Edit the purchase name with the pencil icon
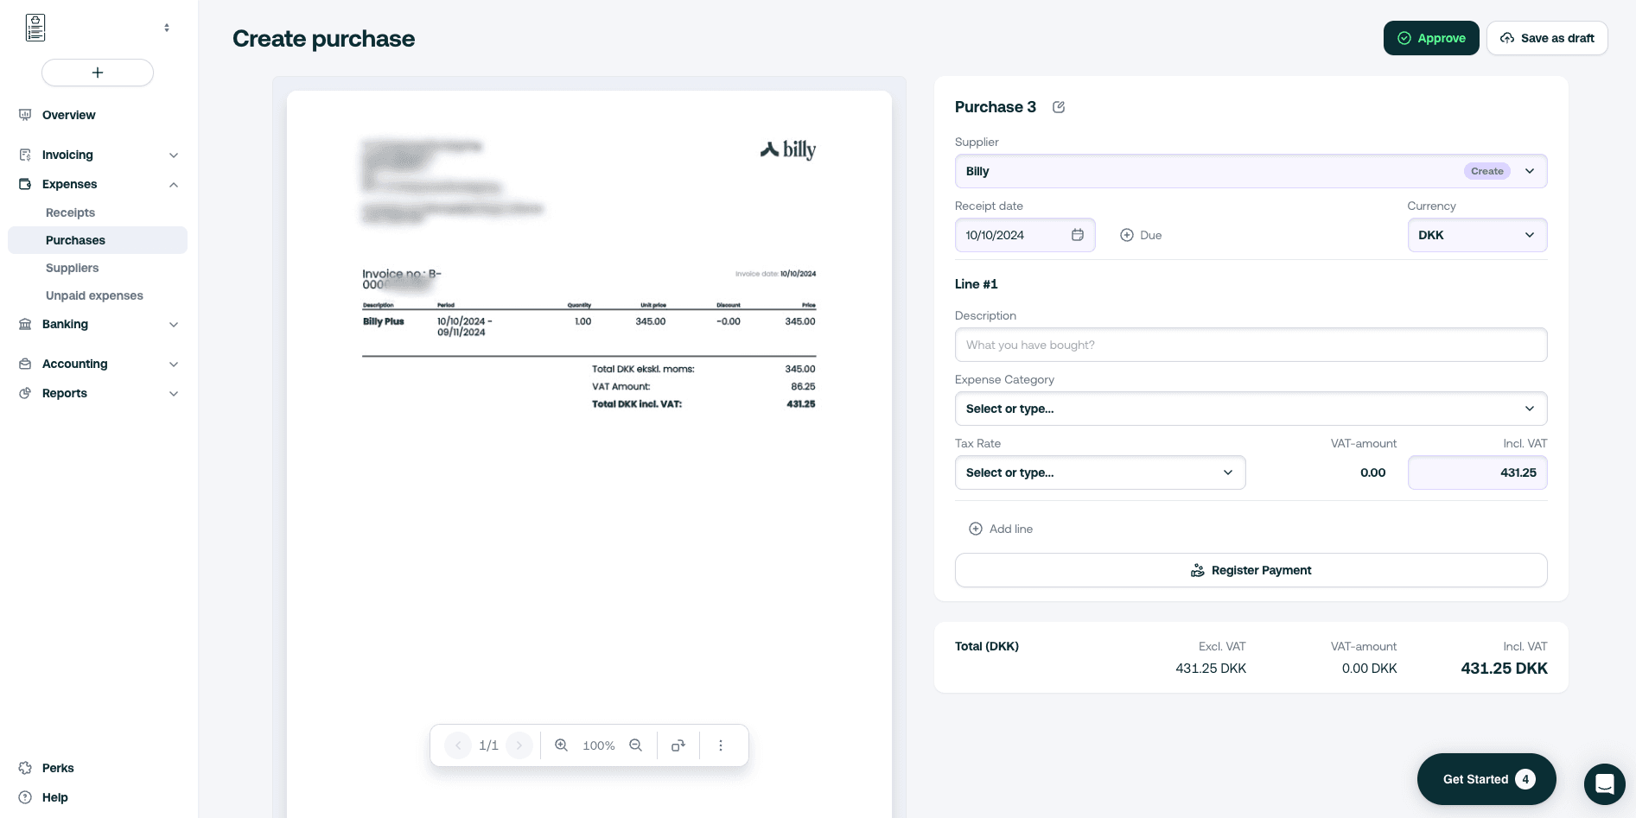Viewport: 1636px width, 818px height. [1059, 106]
